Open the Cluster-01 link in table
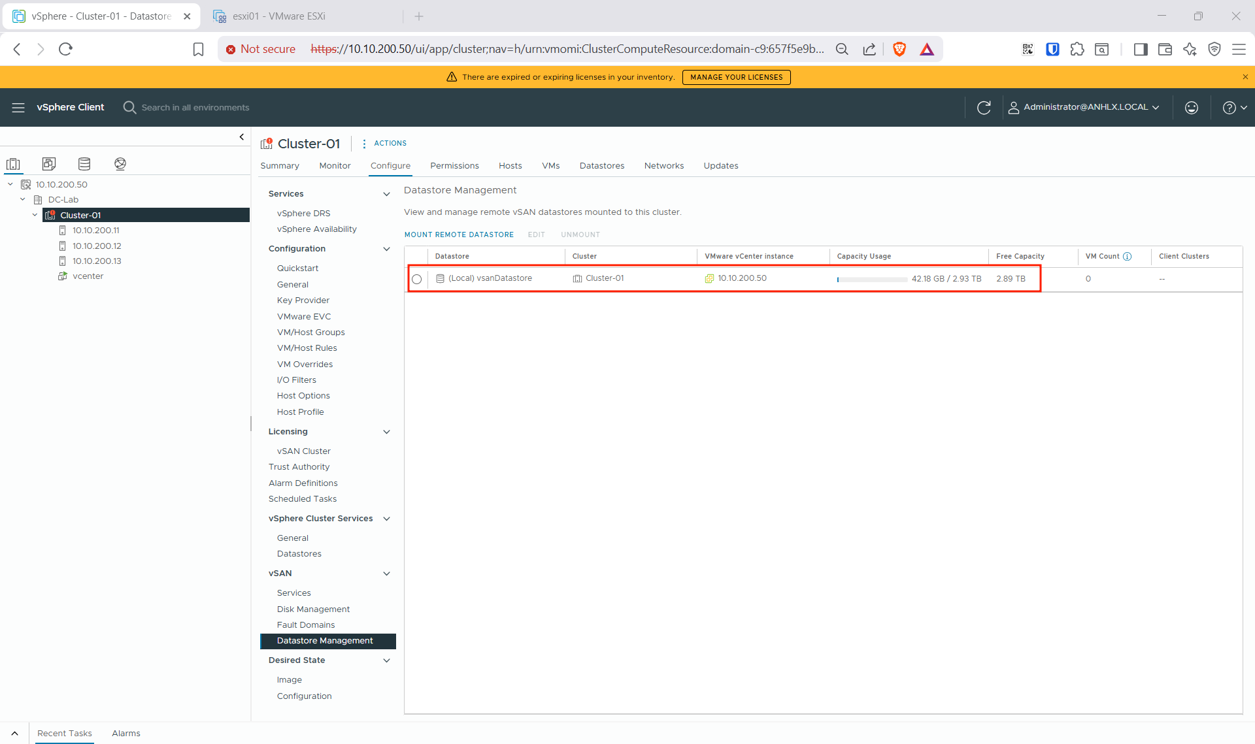 (x=605, y=278)
